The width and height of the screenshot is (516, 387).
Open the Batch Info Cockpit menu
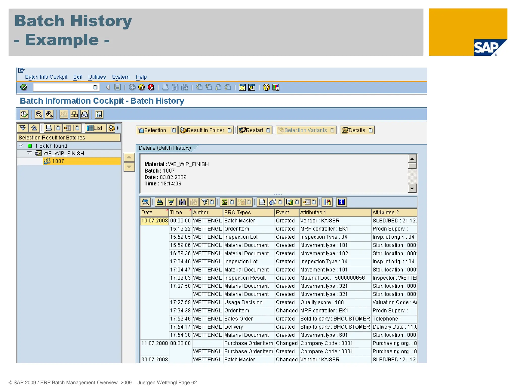click(46, 77)
